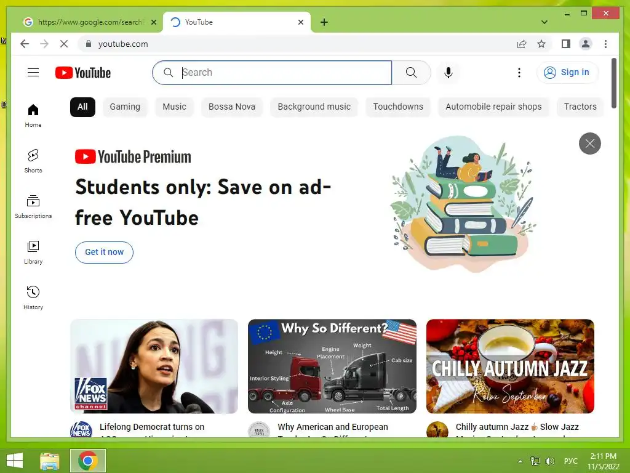Expand the tab search dropdown arrow

tap(544, 22)
